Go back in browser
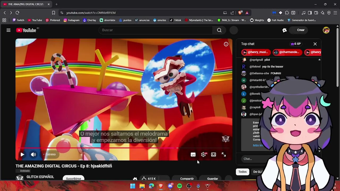 coord(5,13)
